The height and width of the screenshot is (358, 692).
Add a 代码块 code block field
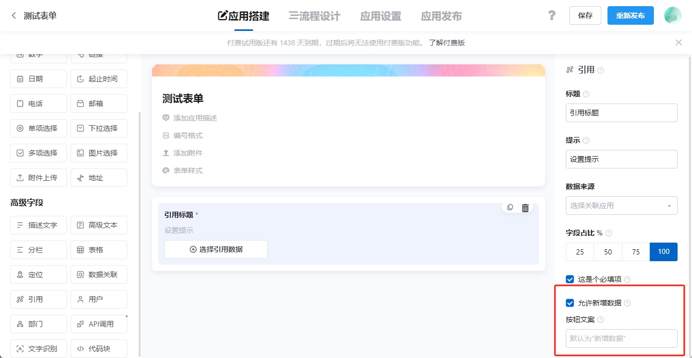[98, 348]
